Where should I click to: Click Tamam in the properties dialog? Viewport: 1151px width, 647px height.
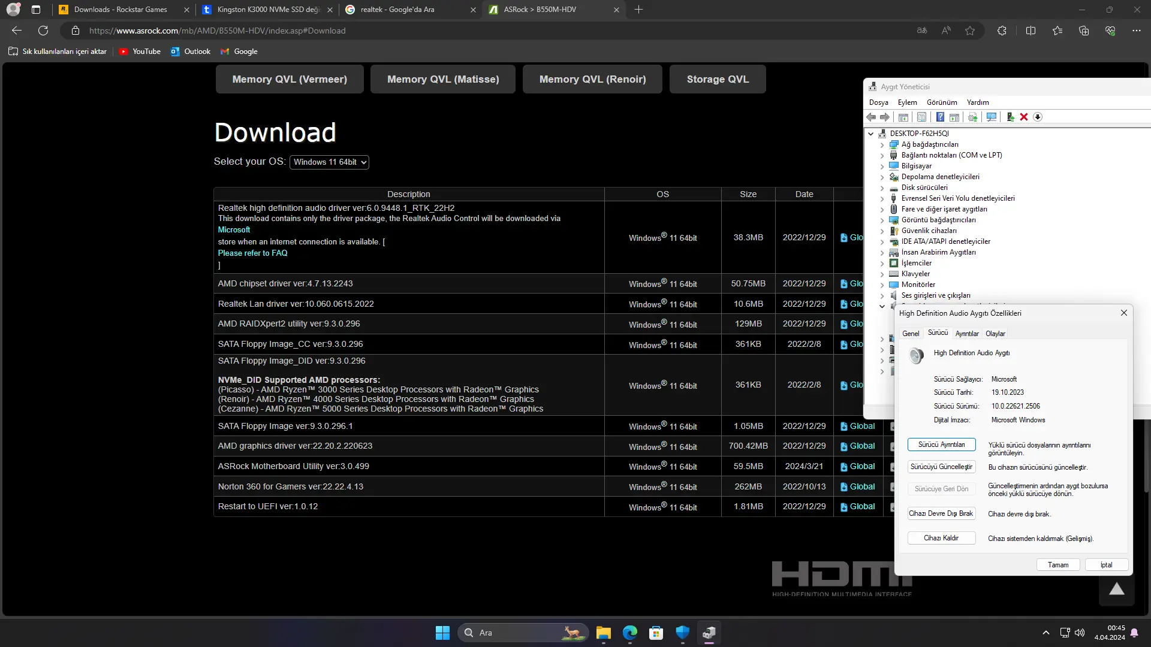[1058, 566]
